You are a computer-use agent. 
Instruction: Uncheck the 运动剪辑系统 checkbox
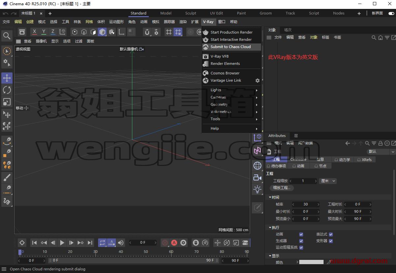301,247
